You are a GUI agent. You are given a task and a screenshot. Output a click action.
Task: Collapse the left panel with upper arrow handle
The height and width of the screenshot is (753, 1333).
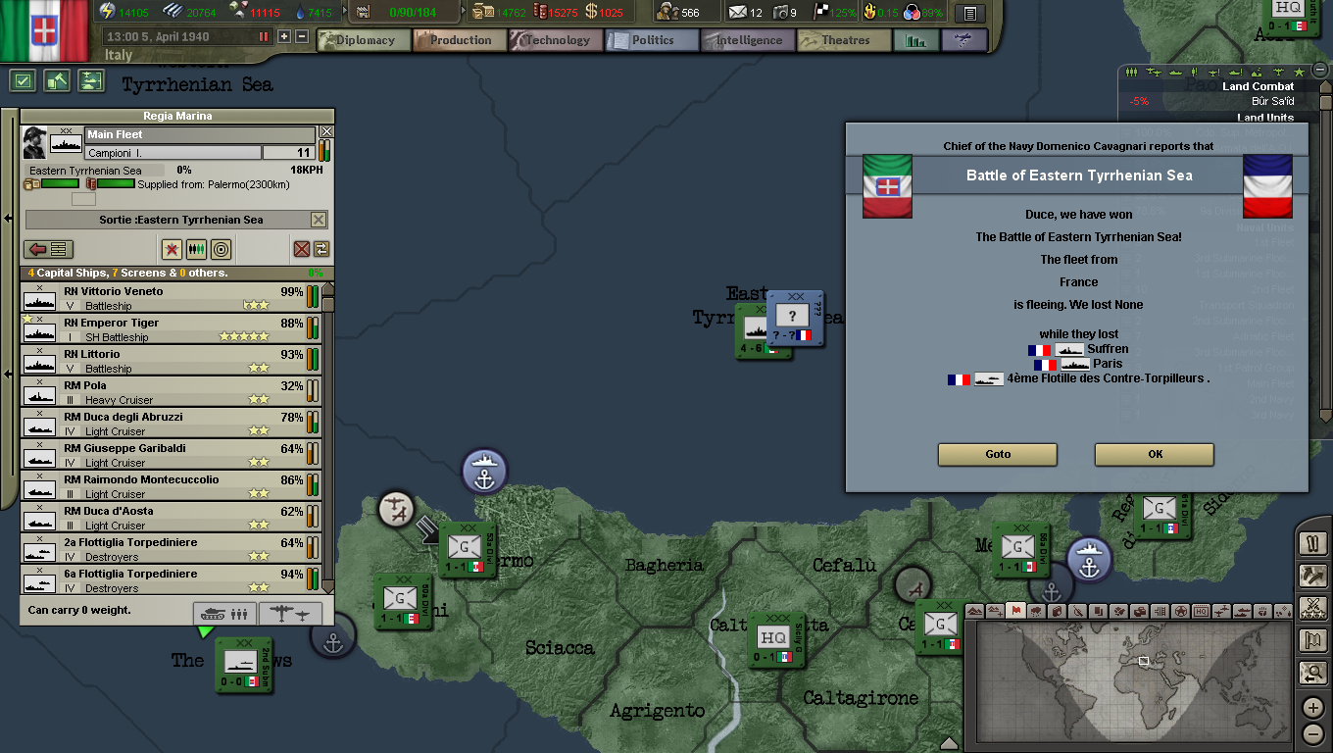[9, 218]
